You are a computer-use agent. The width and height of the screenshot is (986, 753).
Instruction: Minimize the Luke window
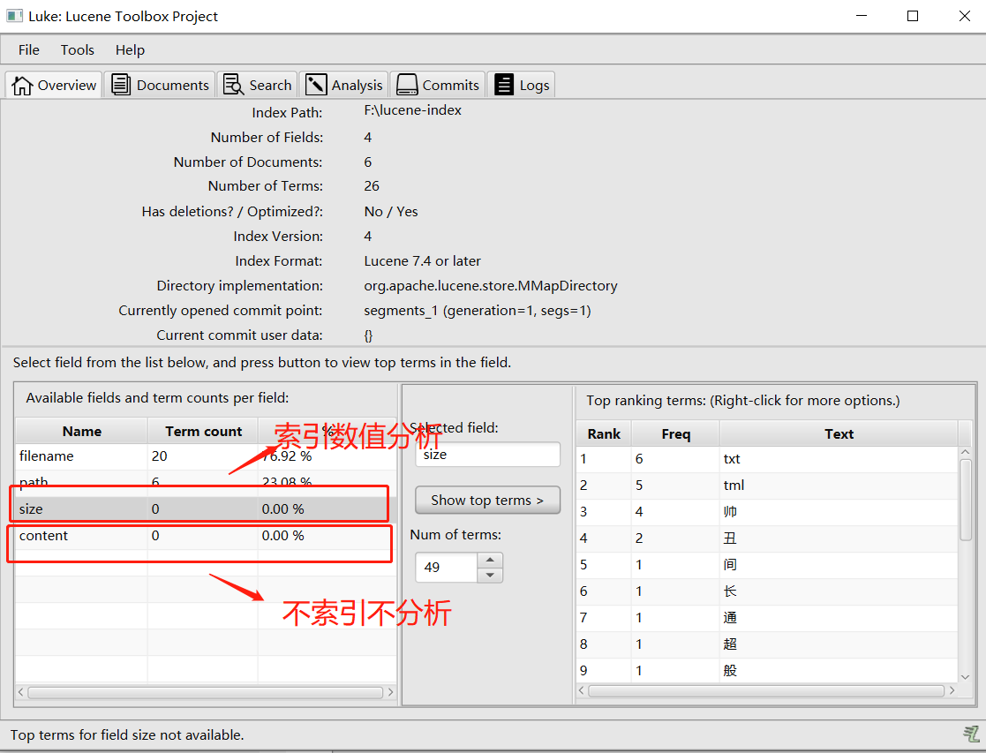pos(862,16)
